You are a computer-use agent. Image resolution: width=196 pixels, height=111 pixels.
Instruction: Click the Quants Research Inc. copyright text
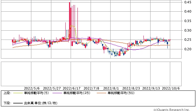point(172,110)
